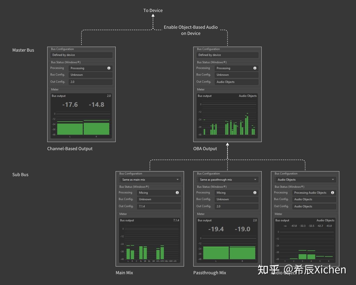
Task: Select the "Unknown" Bus Config field on Main Mix
Action: click(x=158, y=199)
